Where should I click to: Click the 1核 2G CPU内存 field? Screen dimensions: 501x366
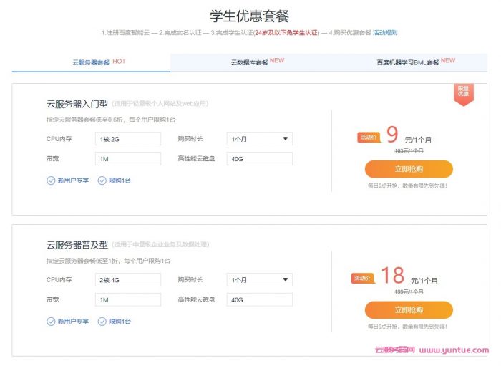click(x=128, y=139)
